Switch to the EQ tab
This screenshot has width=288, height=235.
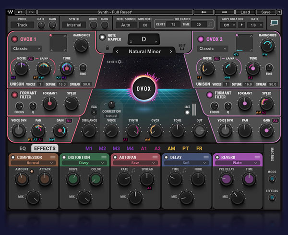23,148
